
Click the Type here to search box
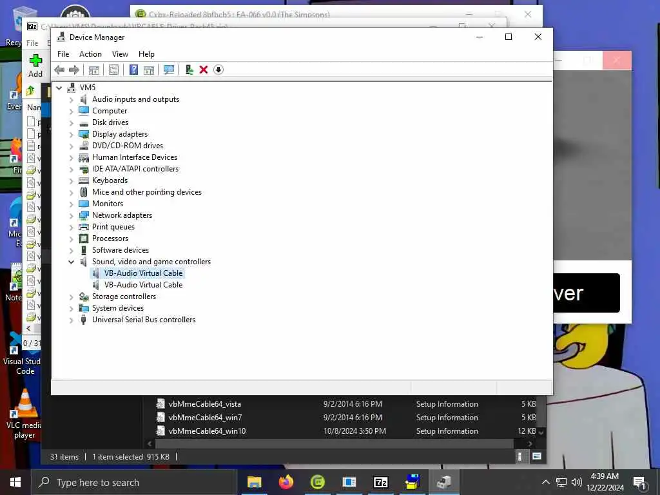pos(134,482)
